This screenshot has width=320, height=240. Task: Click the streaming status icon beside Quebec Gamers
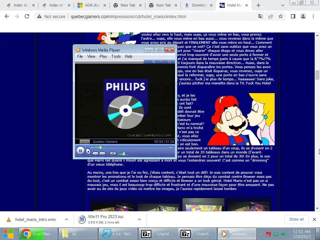[84, 142]
